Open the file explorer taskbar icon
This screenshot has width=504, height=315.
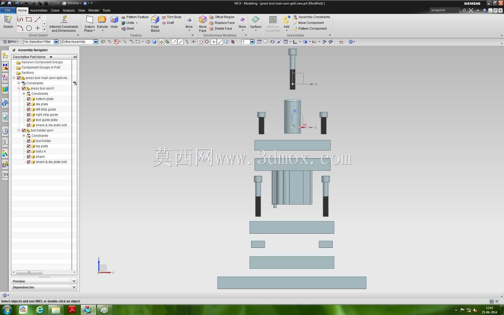pos(56,310)
